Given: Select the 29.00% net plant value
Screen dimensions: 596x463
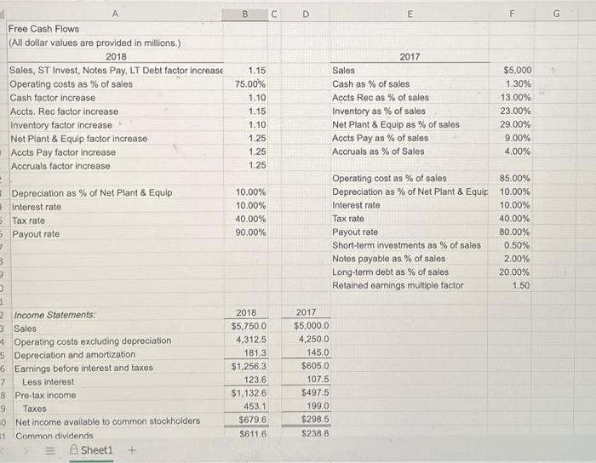Looking at the screenshot, I should 515,124.
